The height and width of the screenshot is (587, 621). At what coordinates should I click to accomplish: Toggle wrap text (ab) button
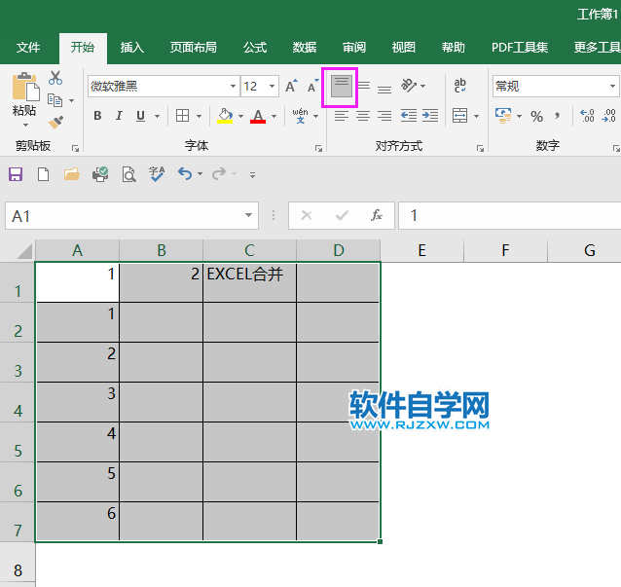pos(459,85)
